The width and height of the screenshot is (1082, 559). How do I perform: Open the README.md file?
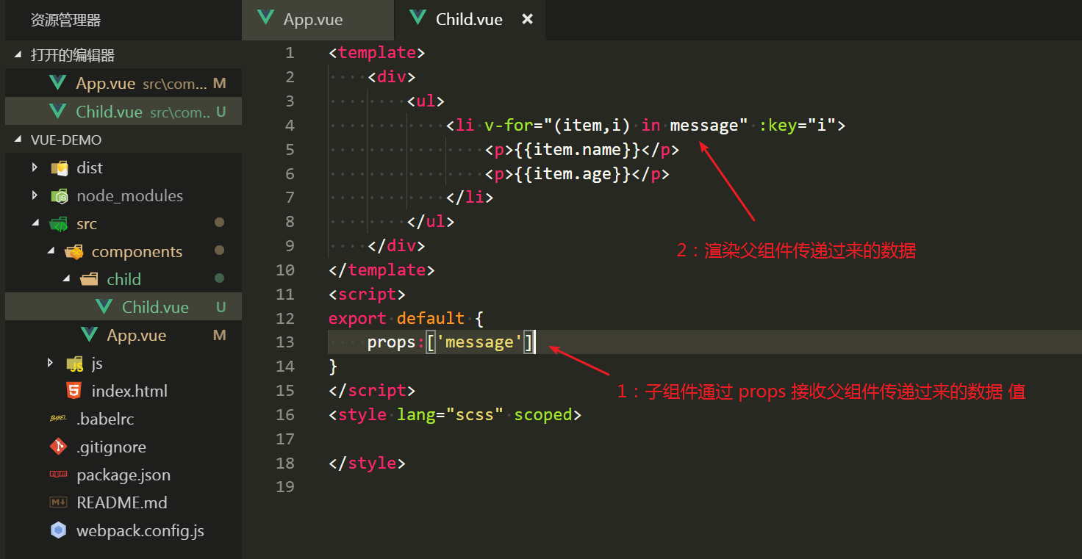pyautogui.click(x=123, y=502)
